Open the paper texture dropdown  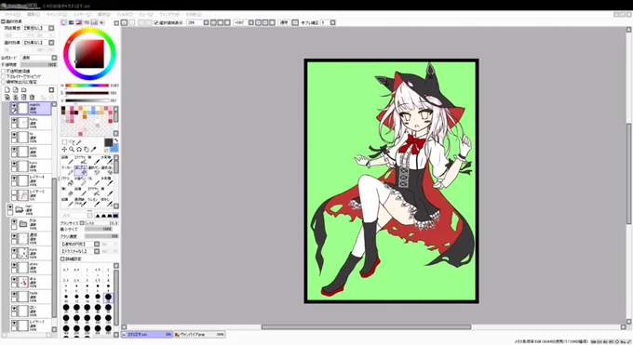click(x=51, y=28)
